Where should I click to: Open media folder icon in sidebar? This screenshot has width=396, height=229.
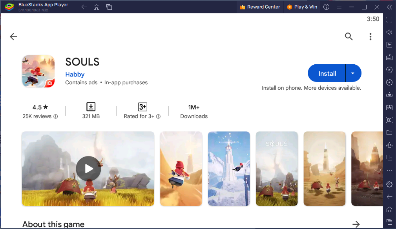coord(389,133)
